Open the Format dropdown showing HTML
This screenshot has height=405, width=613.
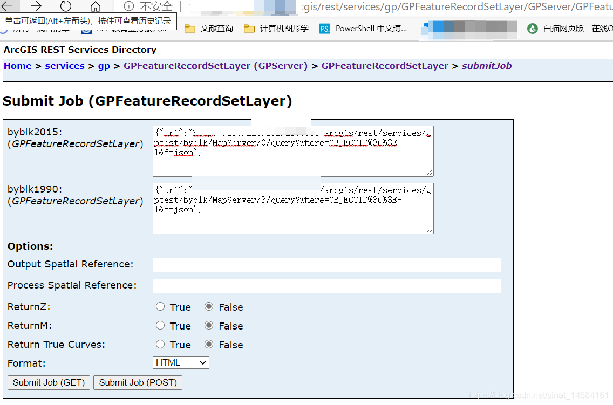tap(181, 362)
